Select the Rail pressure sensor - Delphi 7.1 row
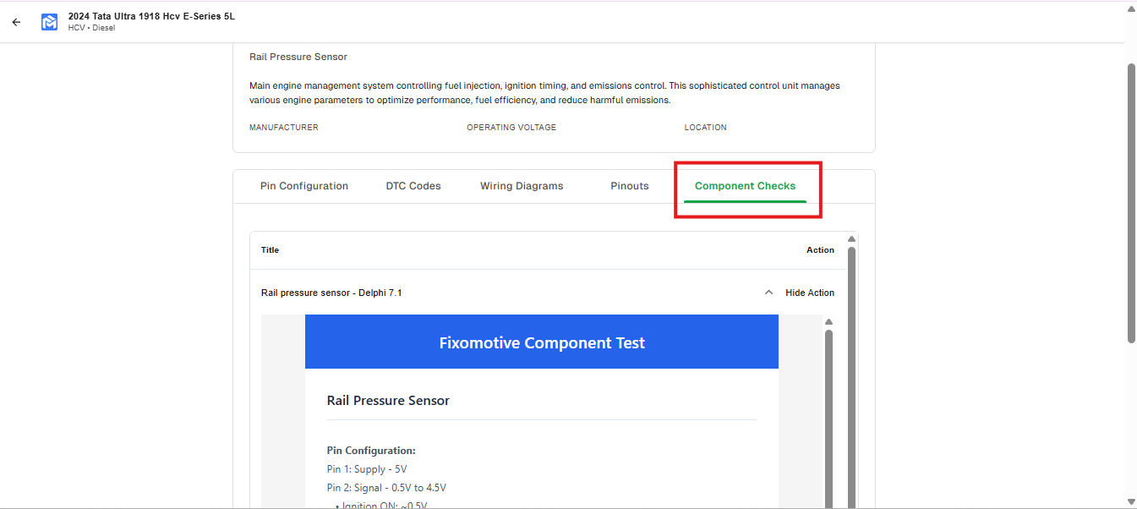This screenshot has height=509, width=1137. (x=331, y=292)
